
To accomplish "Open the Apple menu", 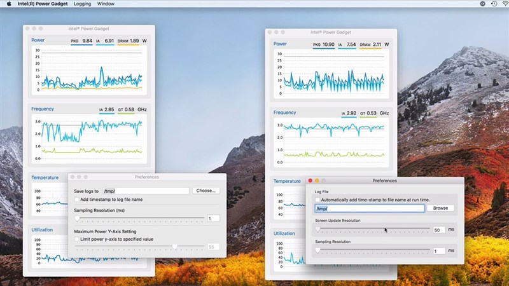I will 9,4.
